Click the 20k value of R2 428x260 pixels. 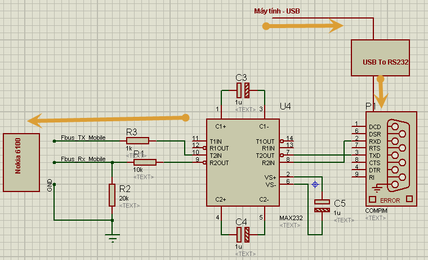click(x=124, y=198)
